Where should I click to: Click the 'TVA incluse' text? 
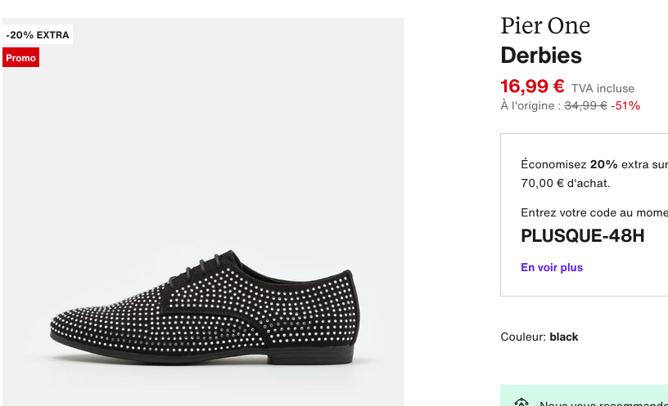click(603, 88)
